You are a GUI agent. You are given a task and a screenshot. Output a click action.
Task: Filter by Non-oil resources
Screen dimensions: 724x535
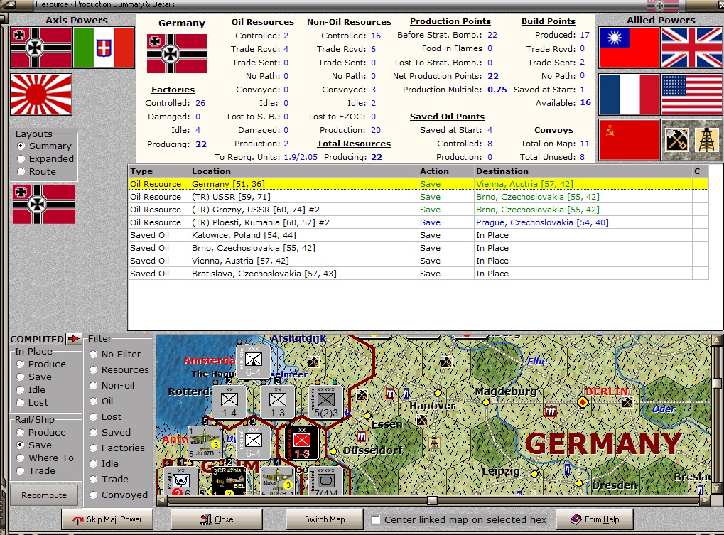[x=112, y=385]
